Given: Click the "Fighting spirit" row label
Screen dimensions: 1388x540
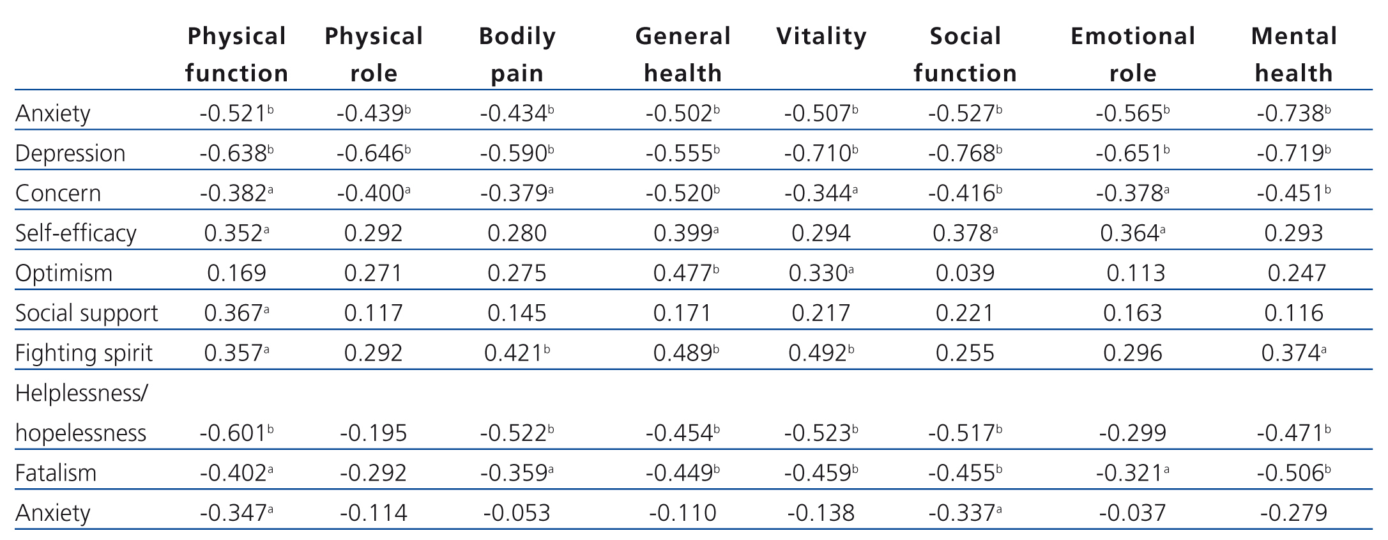Looking at the screenshot, I should [x=84, y=353].
